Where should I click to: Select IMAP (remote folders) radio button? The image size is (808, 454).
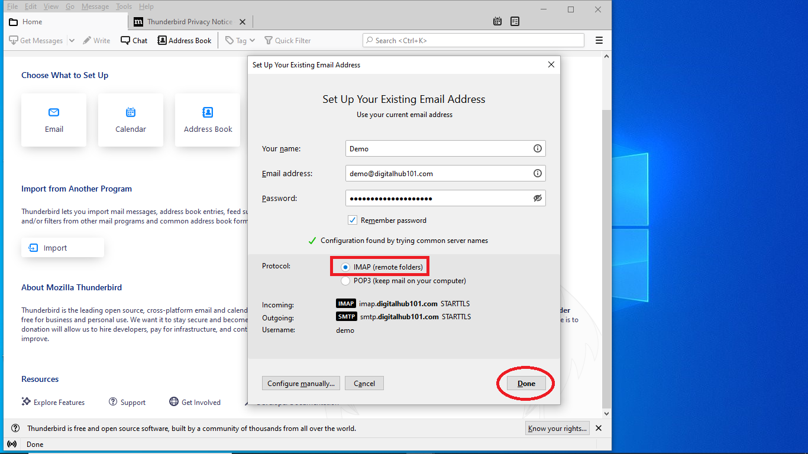coord(345,267)
